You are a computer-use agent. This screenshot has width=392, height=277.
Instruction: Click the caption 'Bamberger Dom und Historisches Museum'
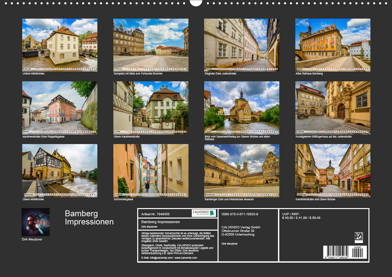pos(229,199)
